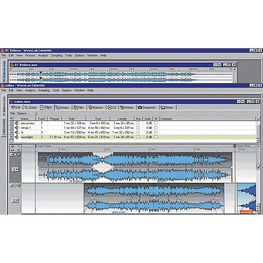Open the Sampling menu in colors window
Screen dimensions: 263x263
point(44,90)
